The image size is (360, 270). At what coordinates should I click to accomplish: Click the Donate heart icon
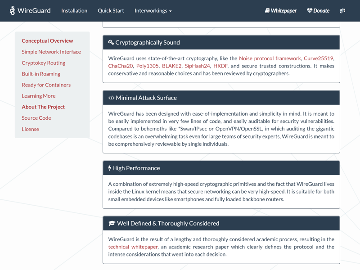tap(310, 10)
